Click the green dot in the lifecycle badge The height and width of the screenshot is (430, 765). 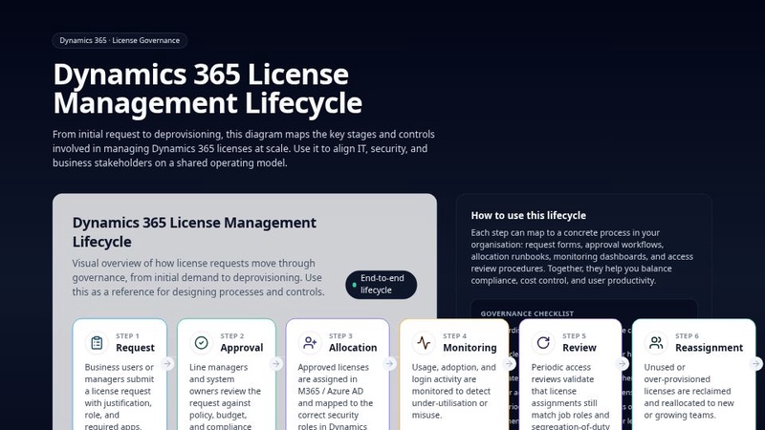tap(354, 285)
